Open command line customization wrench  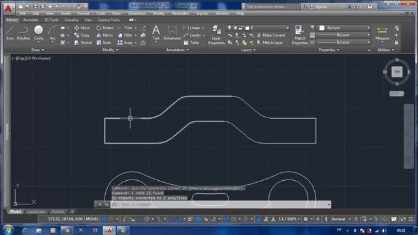(106, 204)
